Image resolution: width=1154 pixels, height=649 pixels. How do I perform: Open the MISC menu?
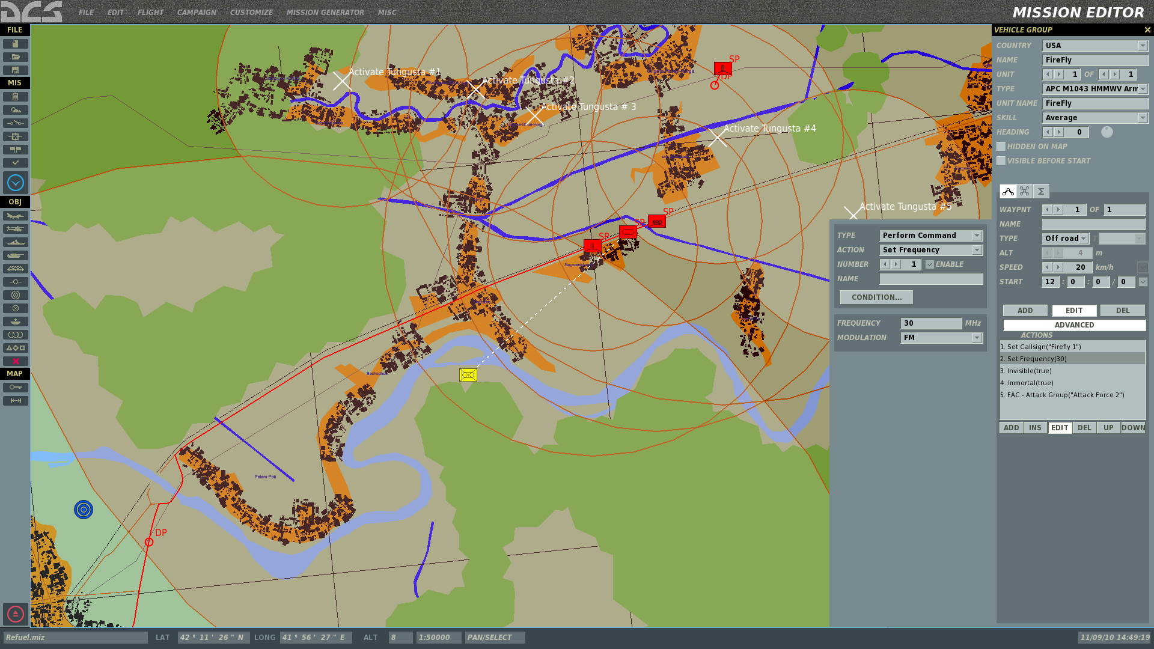coord(387,13)
